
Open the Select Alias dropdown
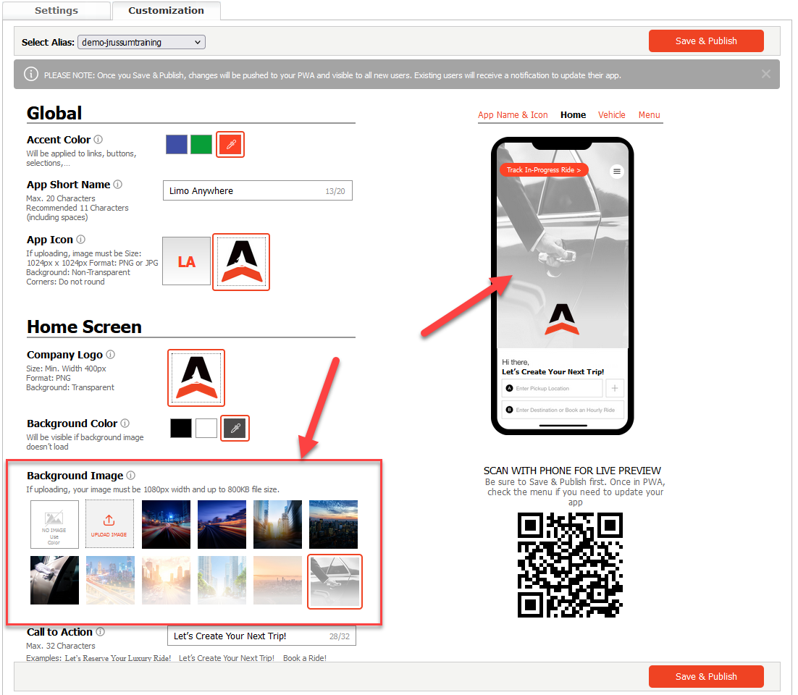(x=141, y=43)
